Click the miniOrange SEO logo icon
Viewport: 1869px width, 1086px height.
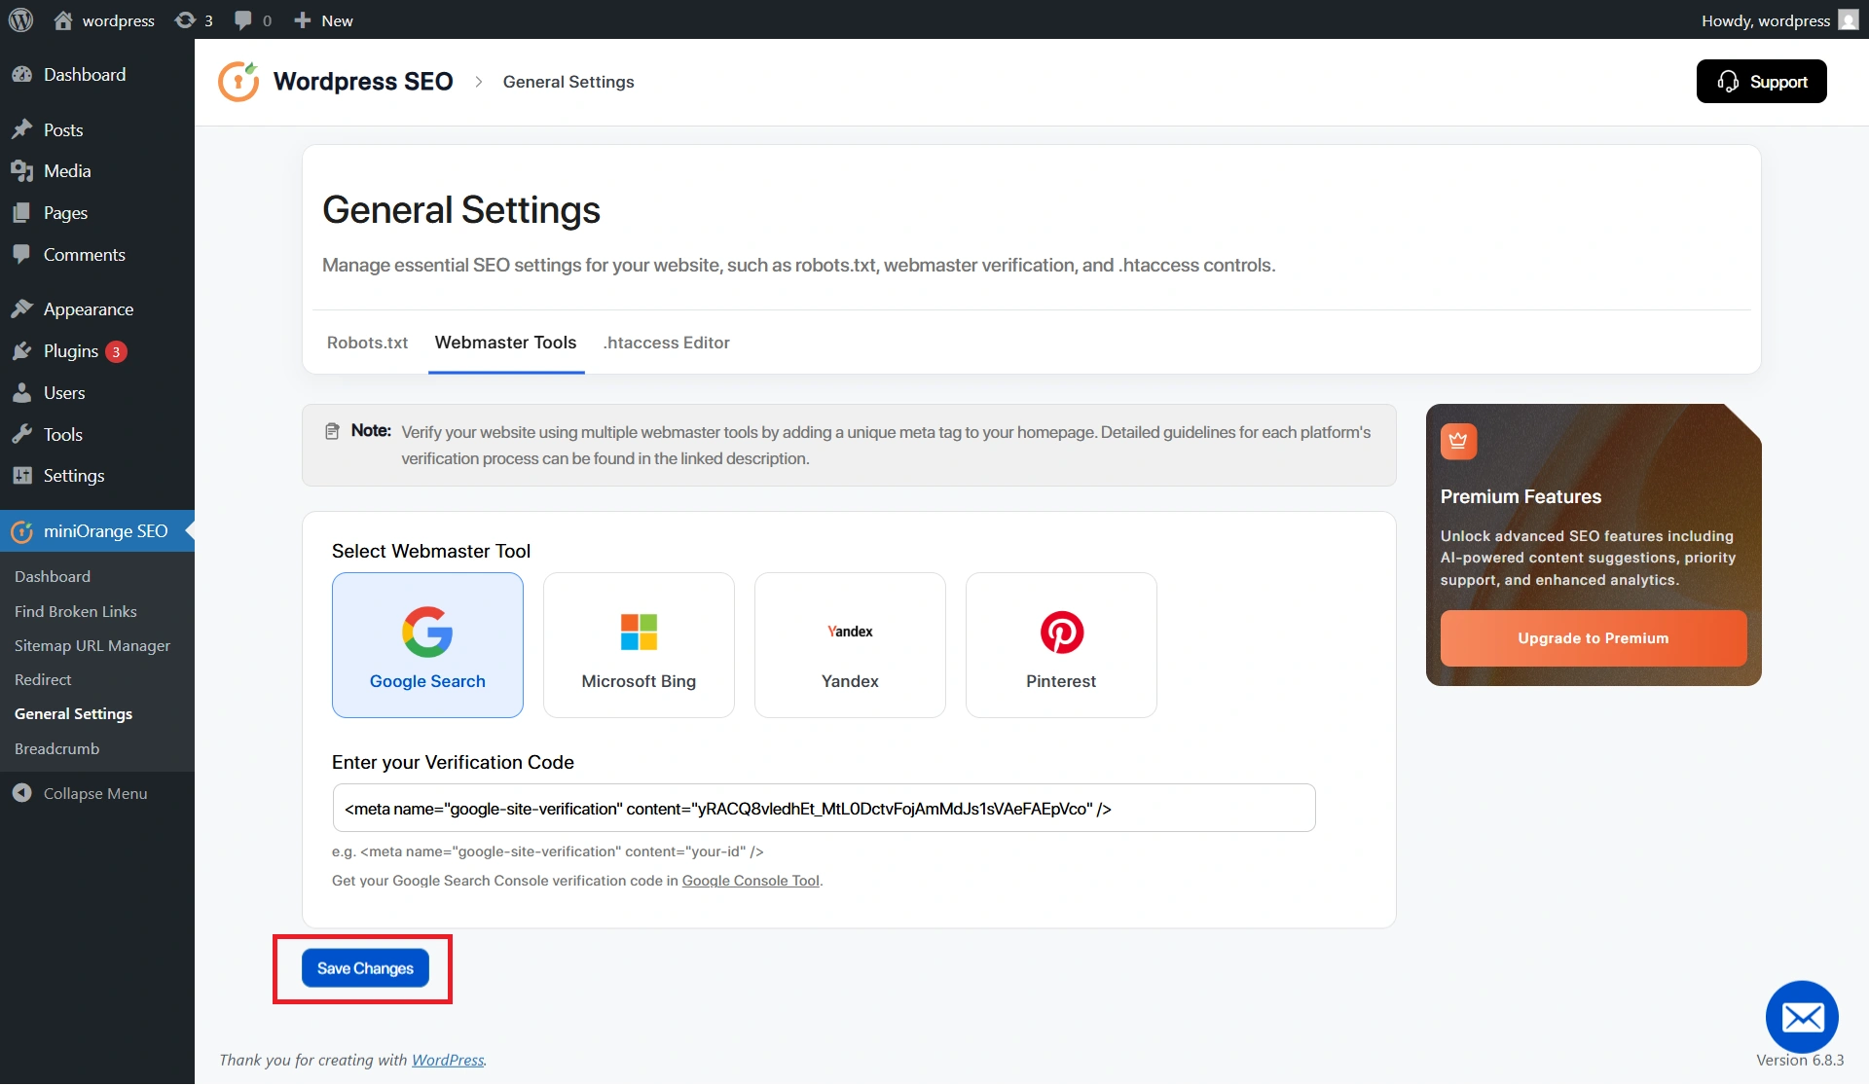pos(22,531)
